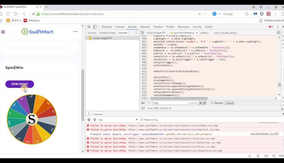Image resolution: width=284 pixels, height=163 pixels.
Task: Open the red video extension icon
Action: tap(268, 14)
